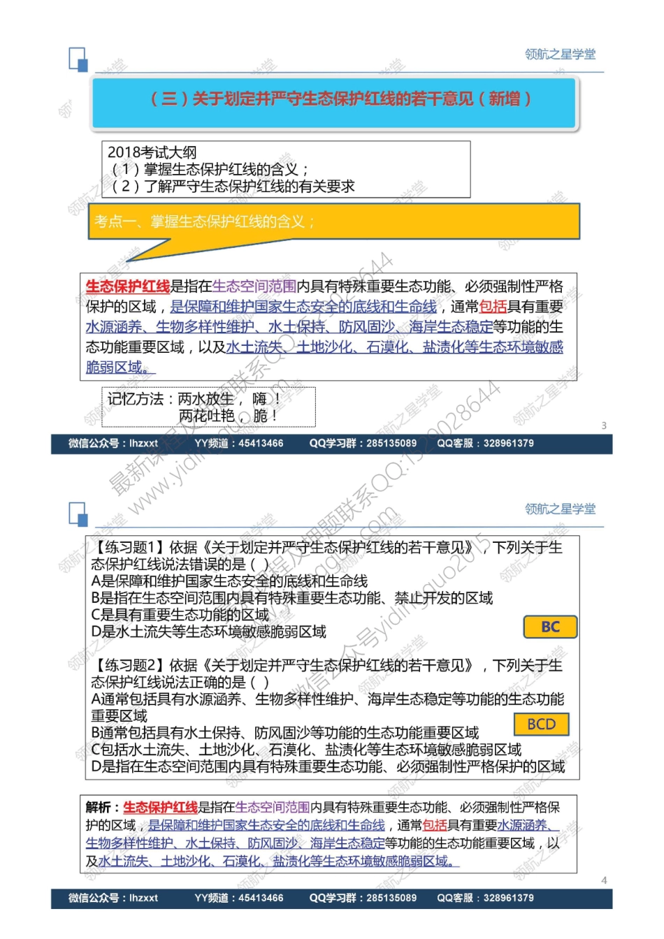Select exercise 2 option D ending 必须强制性严格保护的区域
Image resolution: width=664 pixels, height=939 pixels.
point(328,766)
